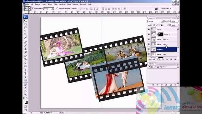Select the Clone Stamp tool
The height and width of the screenshot is (114, 202).
(25, 49)
